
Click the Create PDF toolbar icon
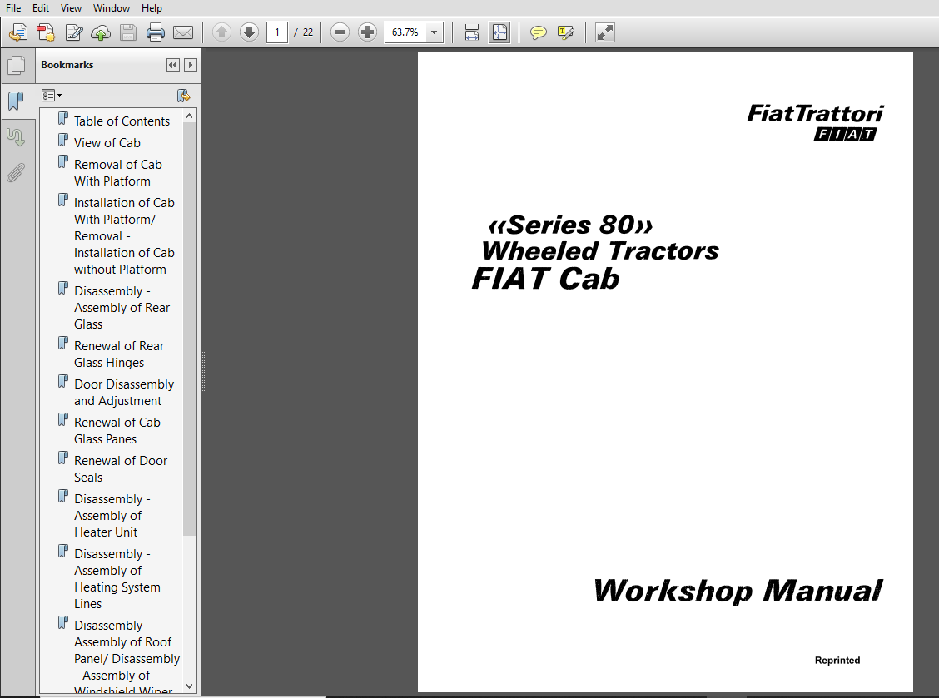tap(46, 32)
